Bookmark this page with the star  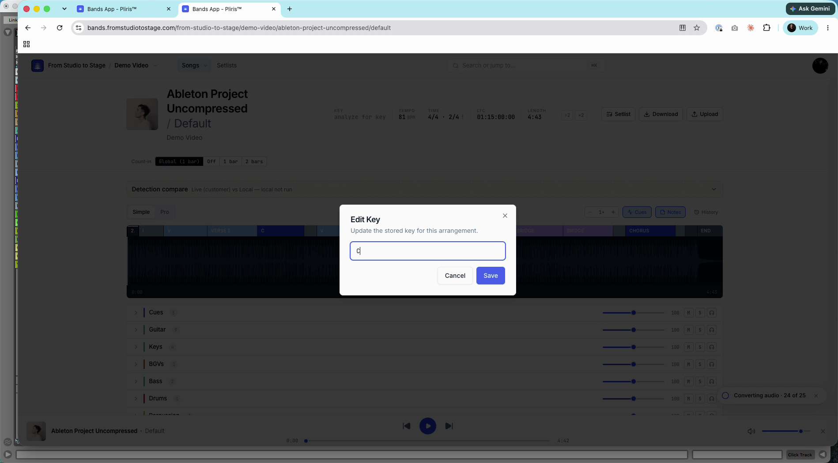(x=697, y=28)
